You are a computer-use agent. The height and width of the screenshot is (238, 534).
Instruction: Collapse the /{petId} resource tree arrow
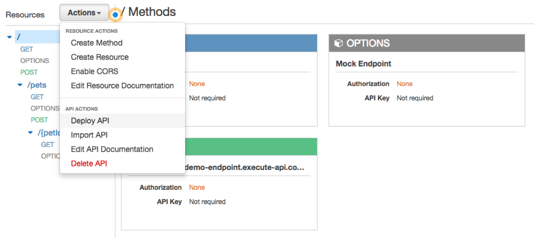[31, 133]
